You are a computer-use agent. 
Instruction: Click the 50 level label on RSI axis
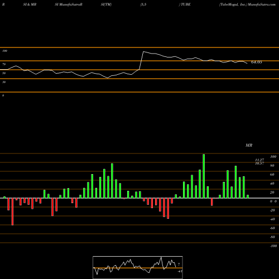click(4, 73)
